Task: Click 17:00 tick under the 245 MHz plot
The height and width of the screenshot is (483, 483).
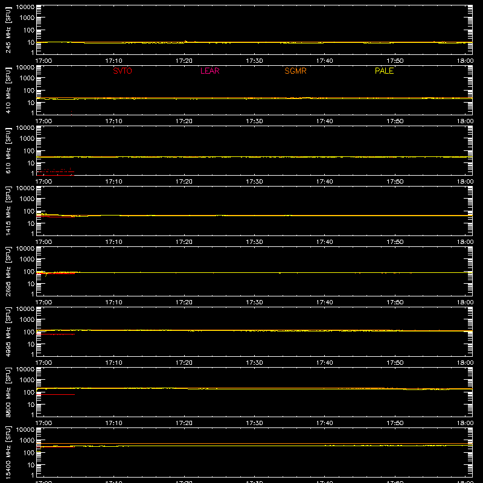Action: click(43, 61)
